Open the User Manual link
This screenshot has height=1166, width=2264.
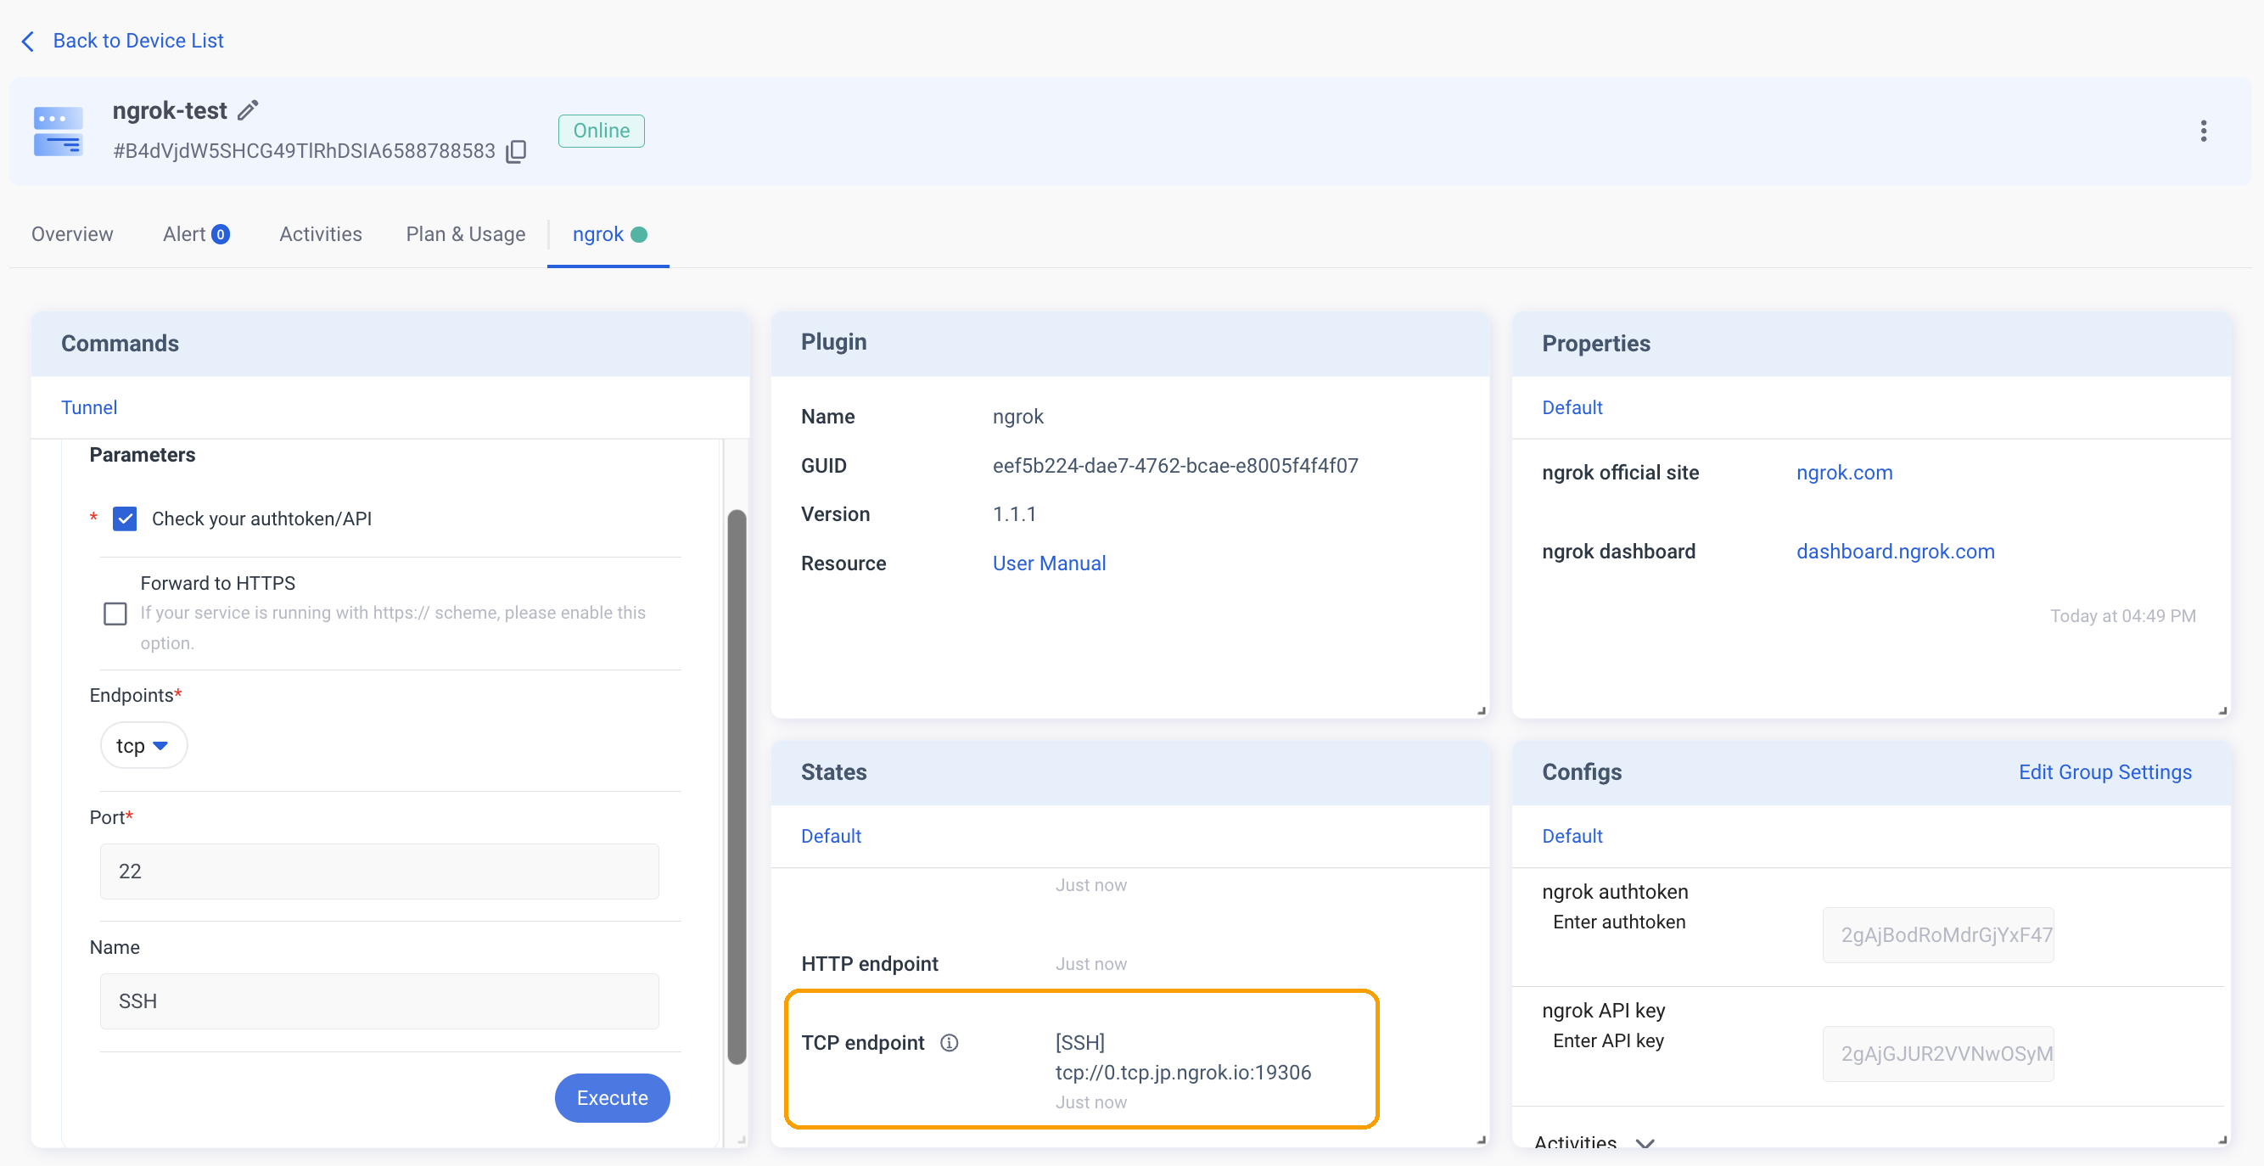pos(1049,563)
